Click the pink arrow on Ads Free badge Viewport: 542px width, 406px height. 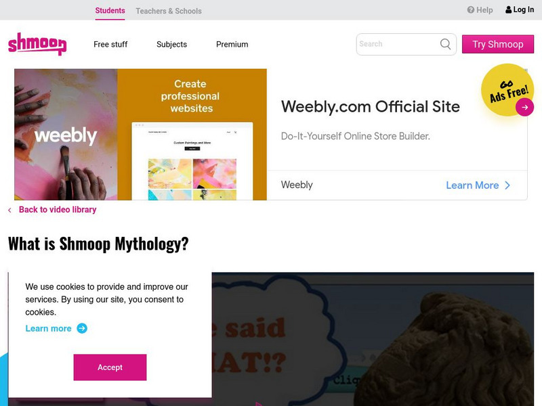click(524, 107)
